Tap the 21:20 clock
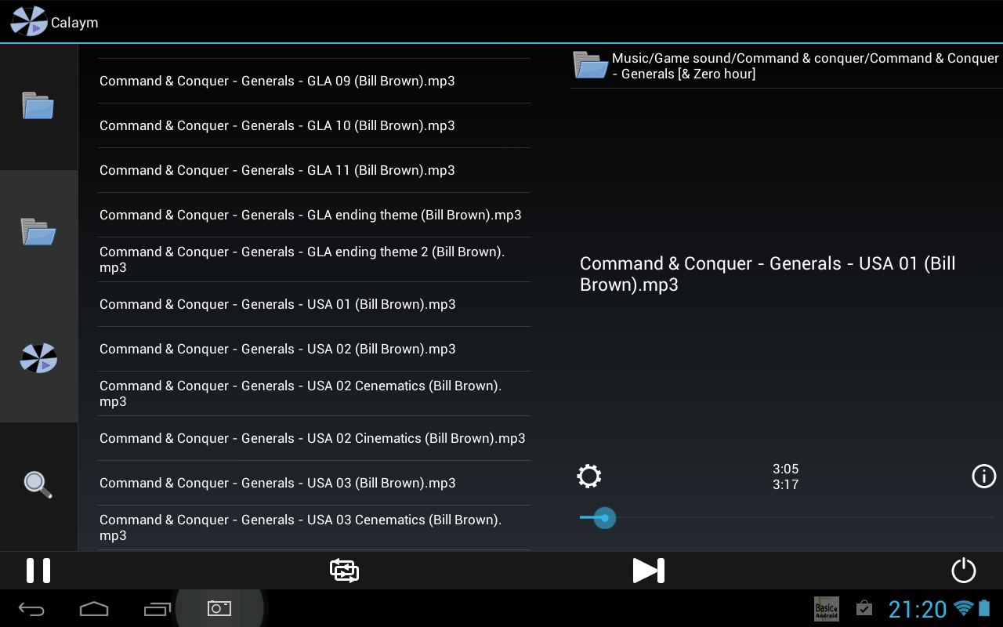The image size is (1003, 627). [x=918, y=609]
